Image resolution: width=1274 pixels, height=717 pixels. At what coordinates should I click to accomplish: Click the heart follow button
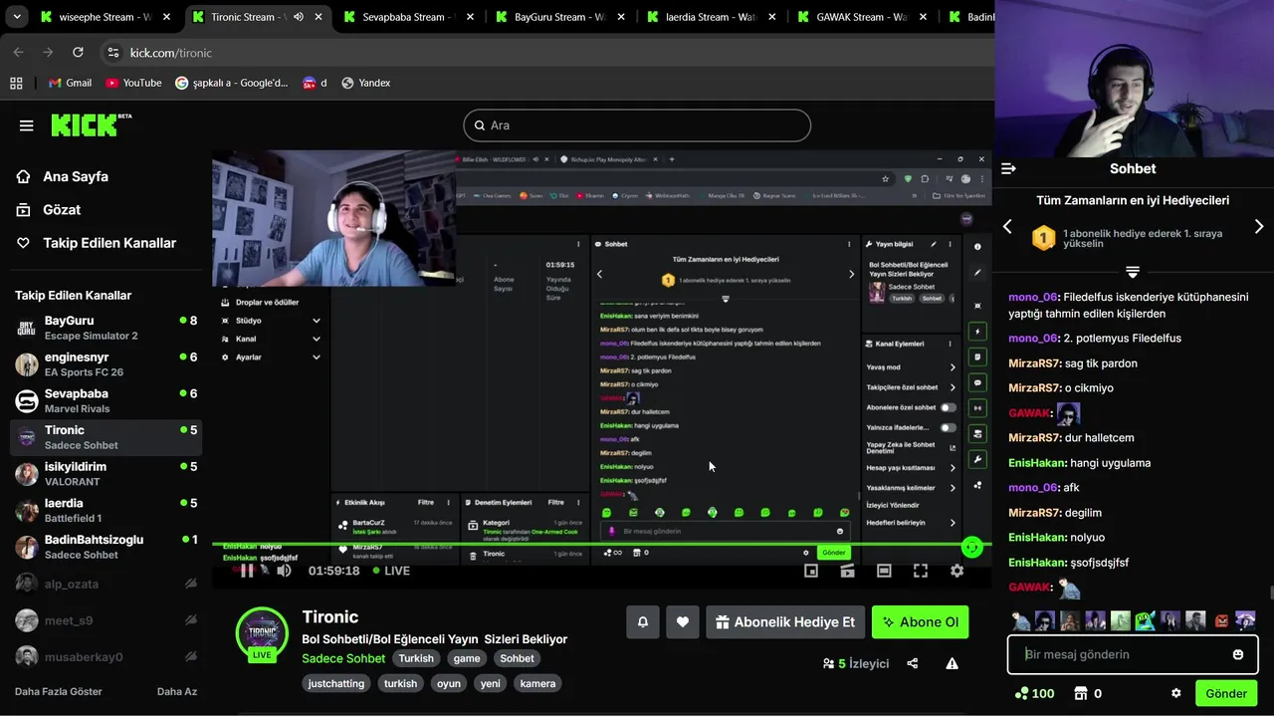683,622
